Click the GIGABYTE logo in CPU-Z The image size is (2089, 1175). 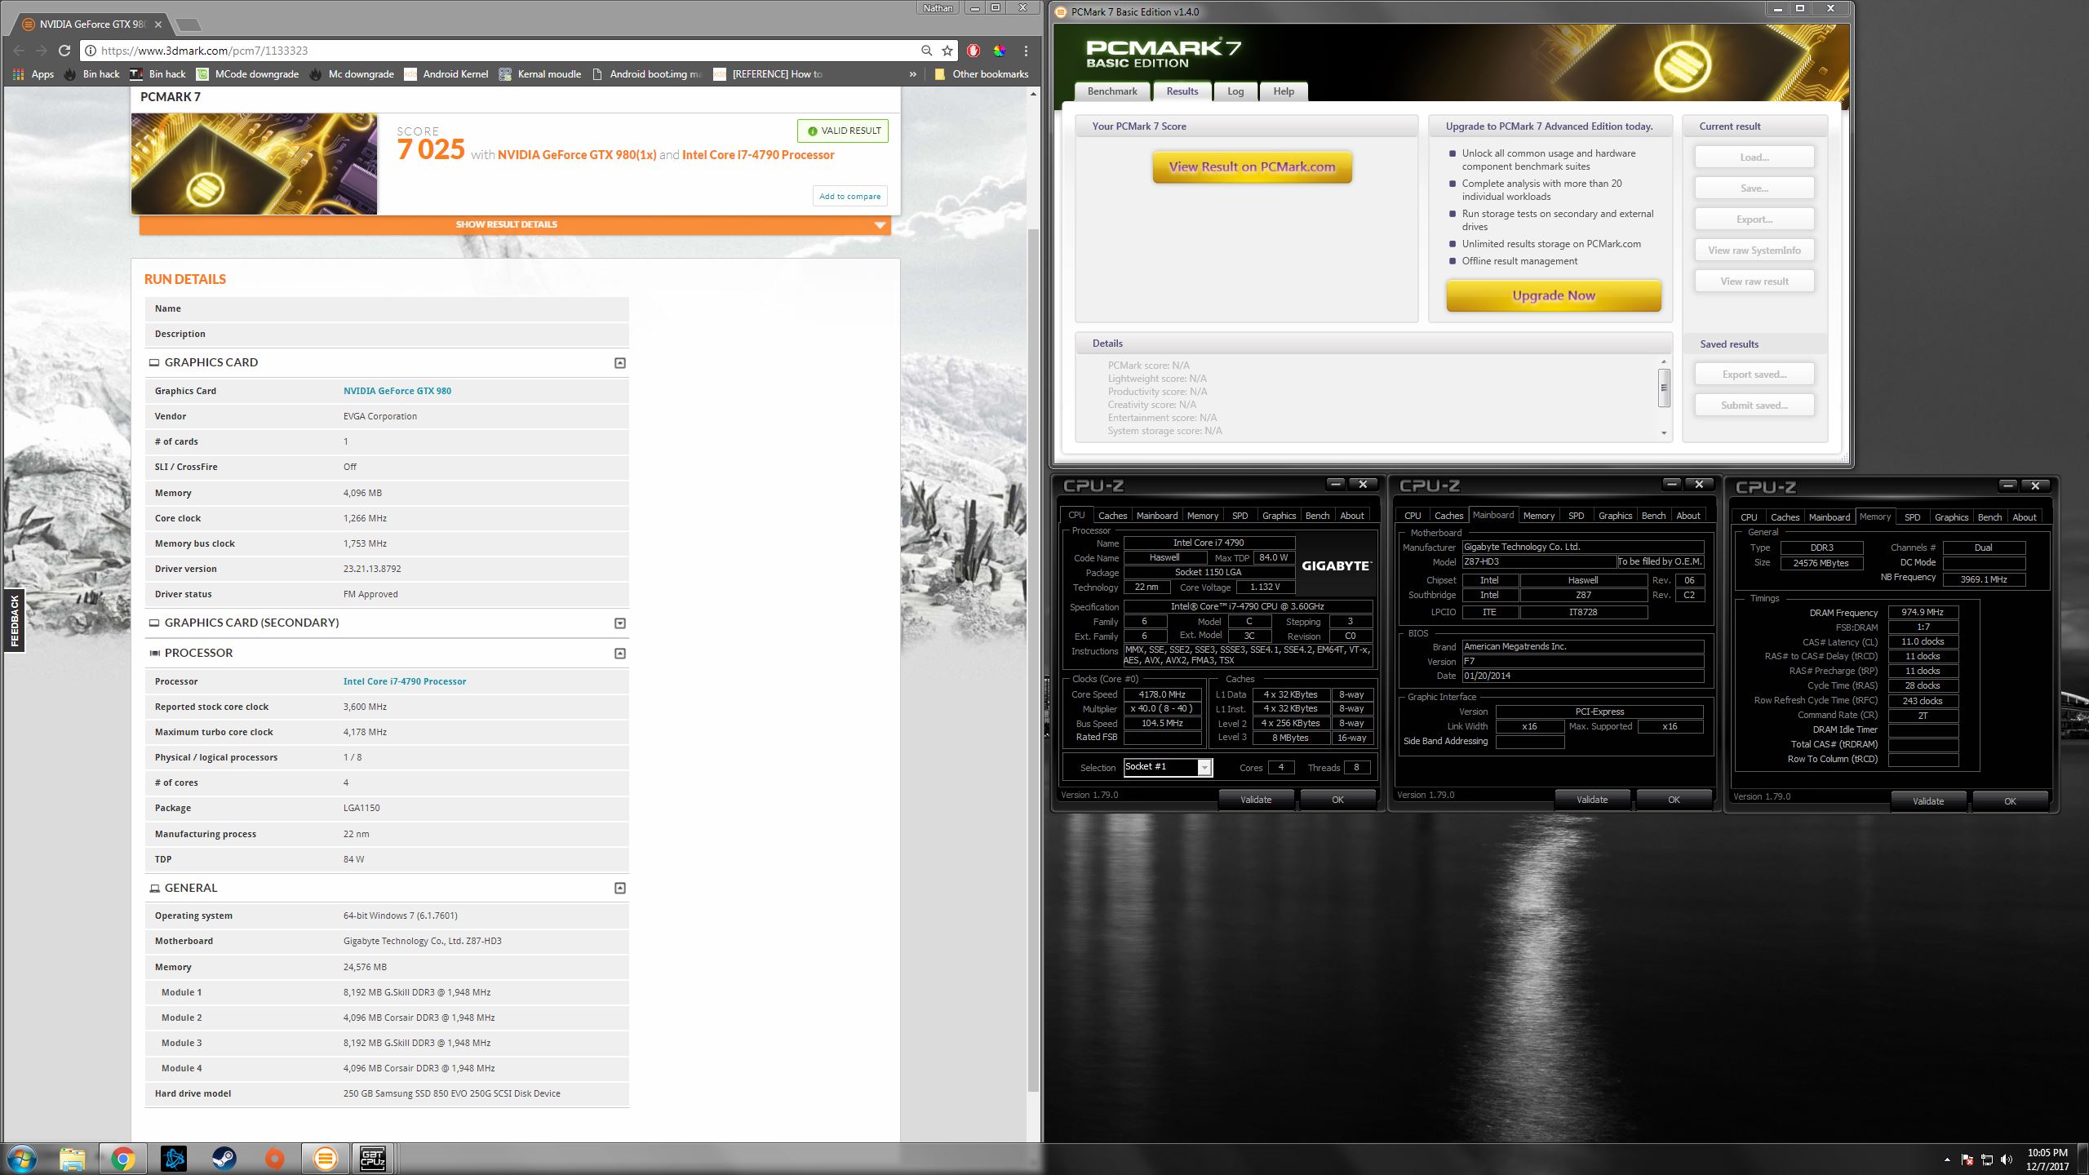coord(1336,565)
